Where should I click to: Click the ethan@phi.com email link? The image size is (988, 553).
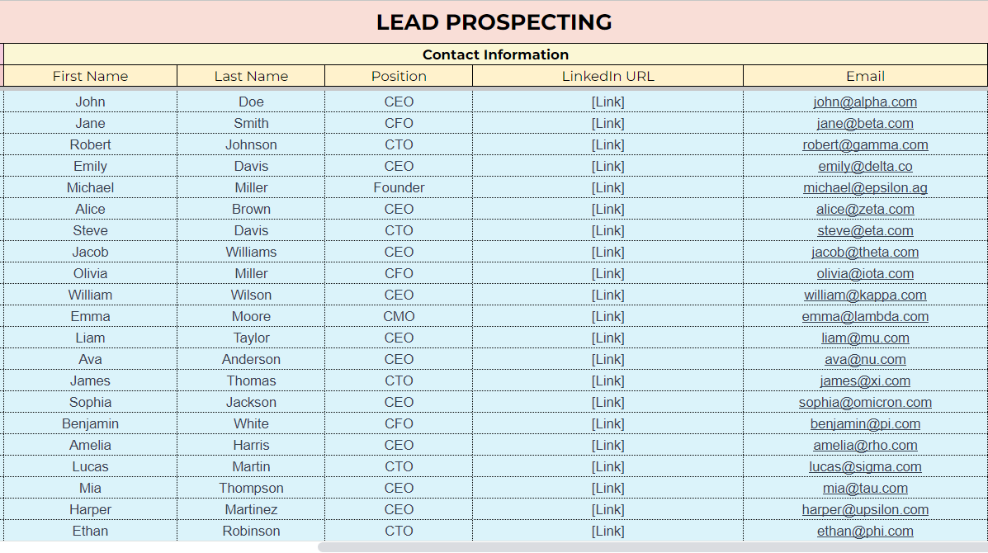[865, 532]
